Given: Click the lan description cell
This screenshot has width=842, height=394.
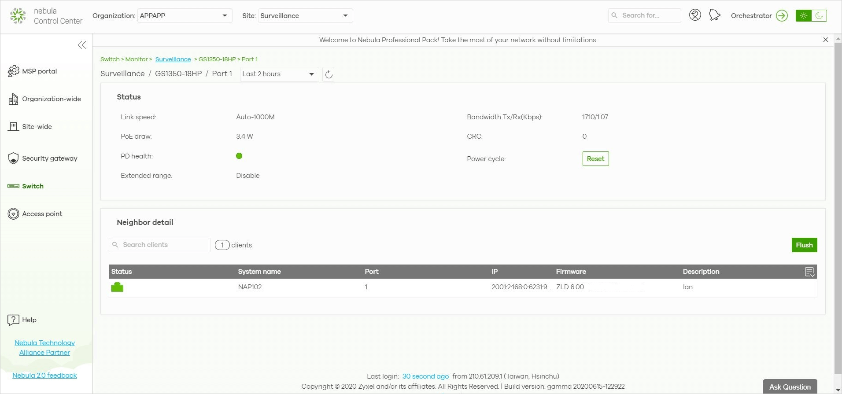Looking at the screenshot, I should [x=687, y=287].
